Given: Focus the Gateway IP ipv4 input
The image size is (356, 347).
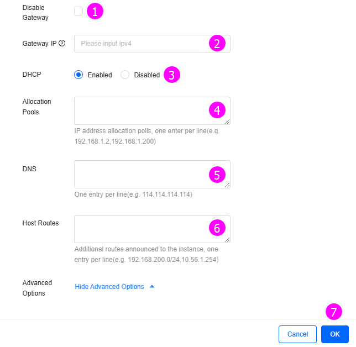Looking at the screenshot, I should pos(153,44).
